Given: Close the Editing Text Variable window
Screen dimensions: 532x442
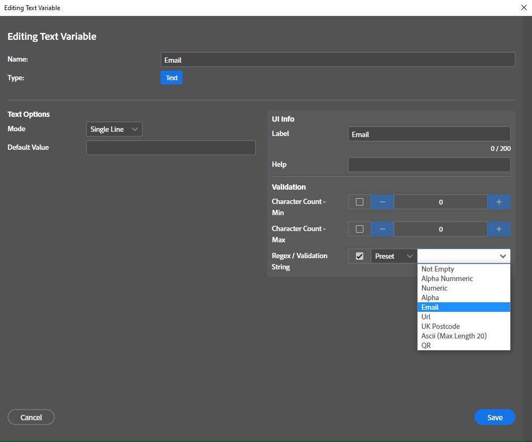Looking at the screenshot, I should click(523, 7).
